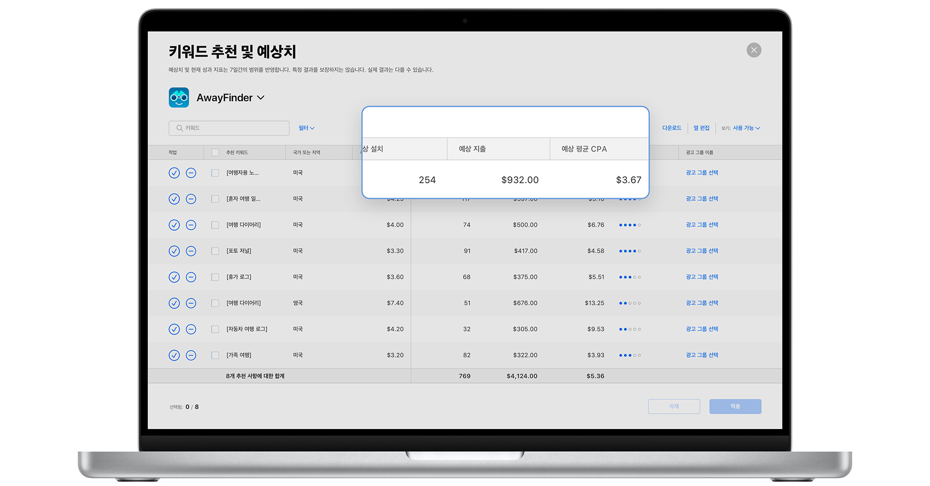Screen dimensions: 930x486
Task: Choose 광고 그룹 선택 for 영국 row
Action: [x=702, y=303]
